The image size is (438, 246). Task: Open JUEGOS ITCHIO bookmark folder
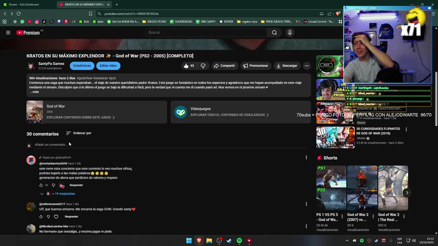click(x=154, y=22)
